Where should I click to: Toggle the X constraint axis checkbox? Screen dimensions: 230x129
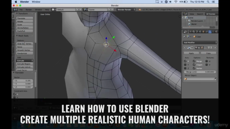(14, 94)
